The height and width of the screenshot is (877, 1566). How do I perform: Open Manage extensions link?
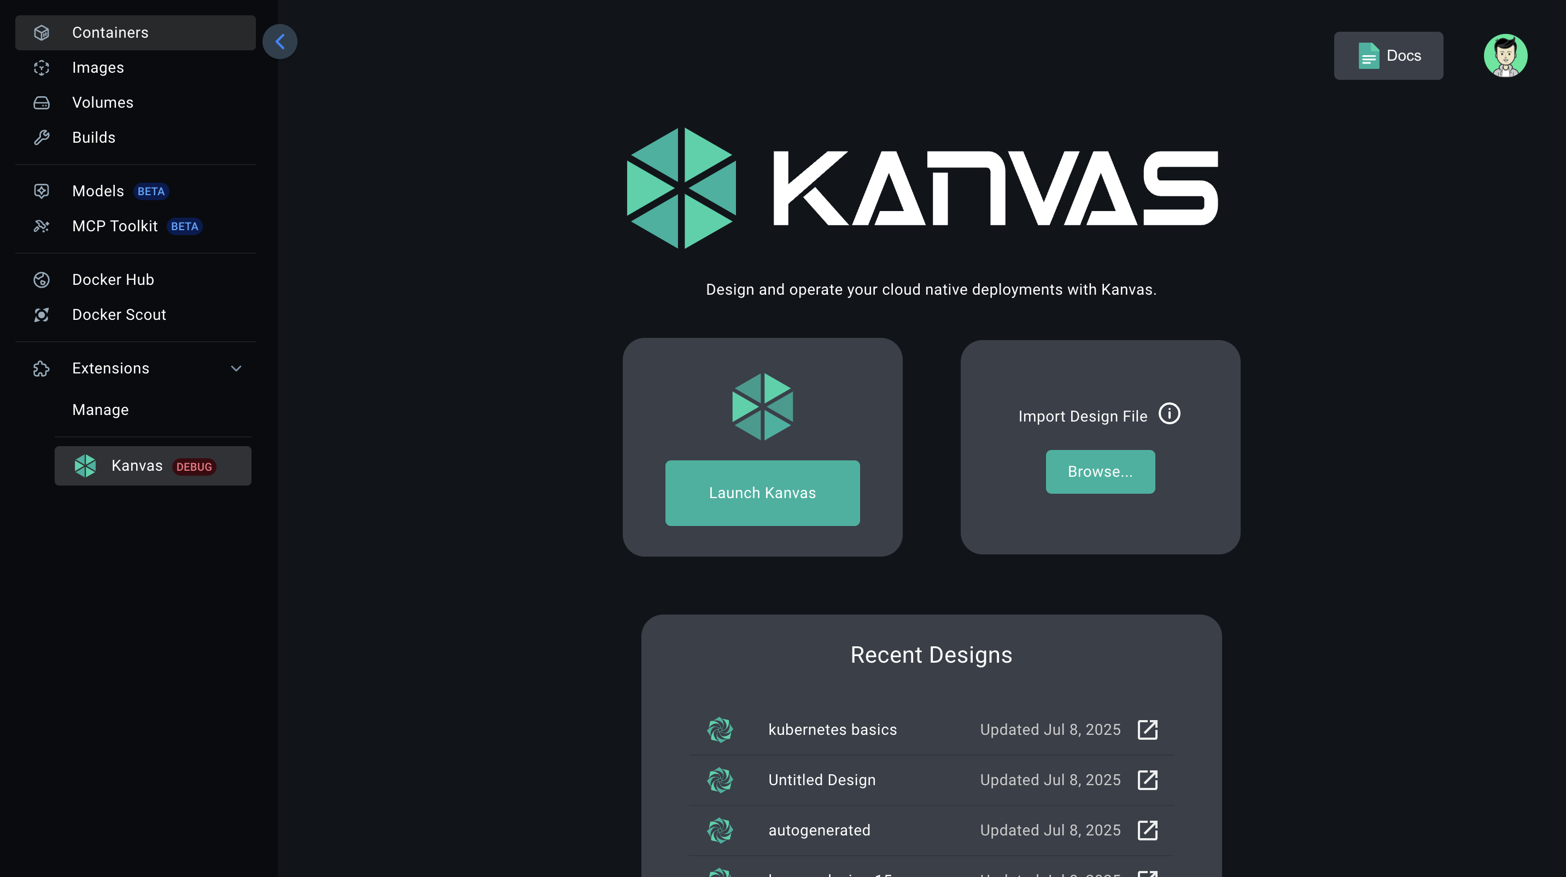coord(100,410)
